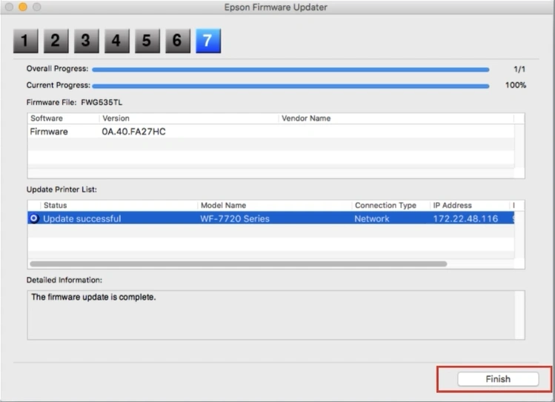The image size is (555, 402).
Task: Select step 4 number icon
Action: 116,41
